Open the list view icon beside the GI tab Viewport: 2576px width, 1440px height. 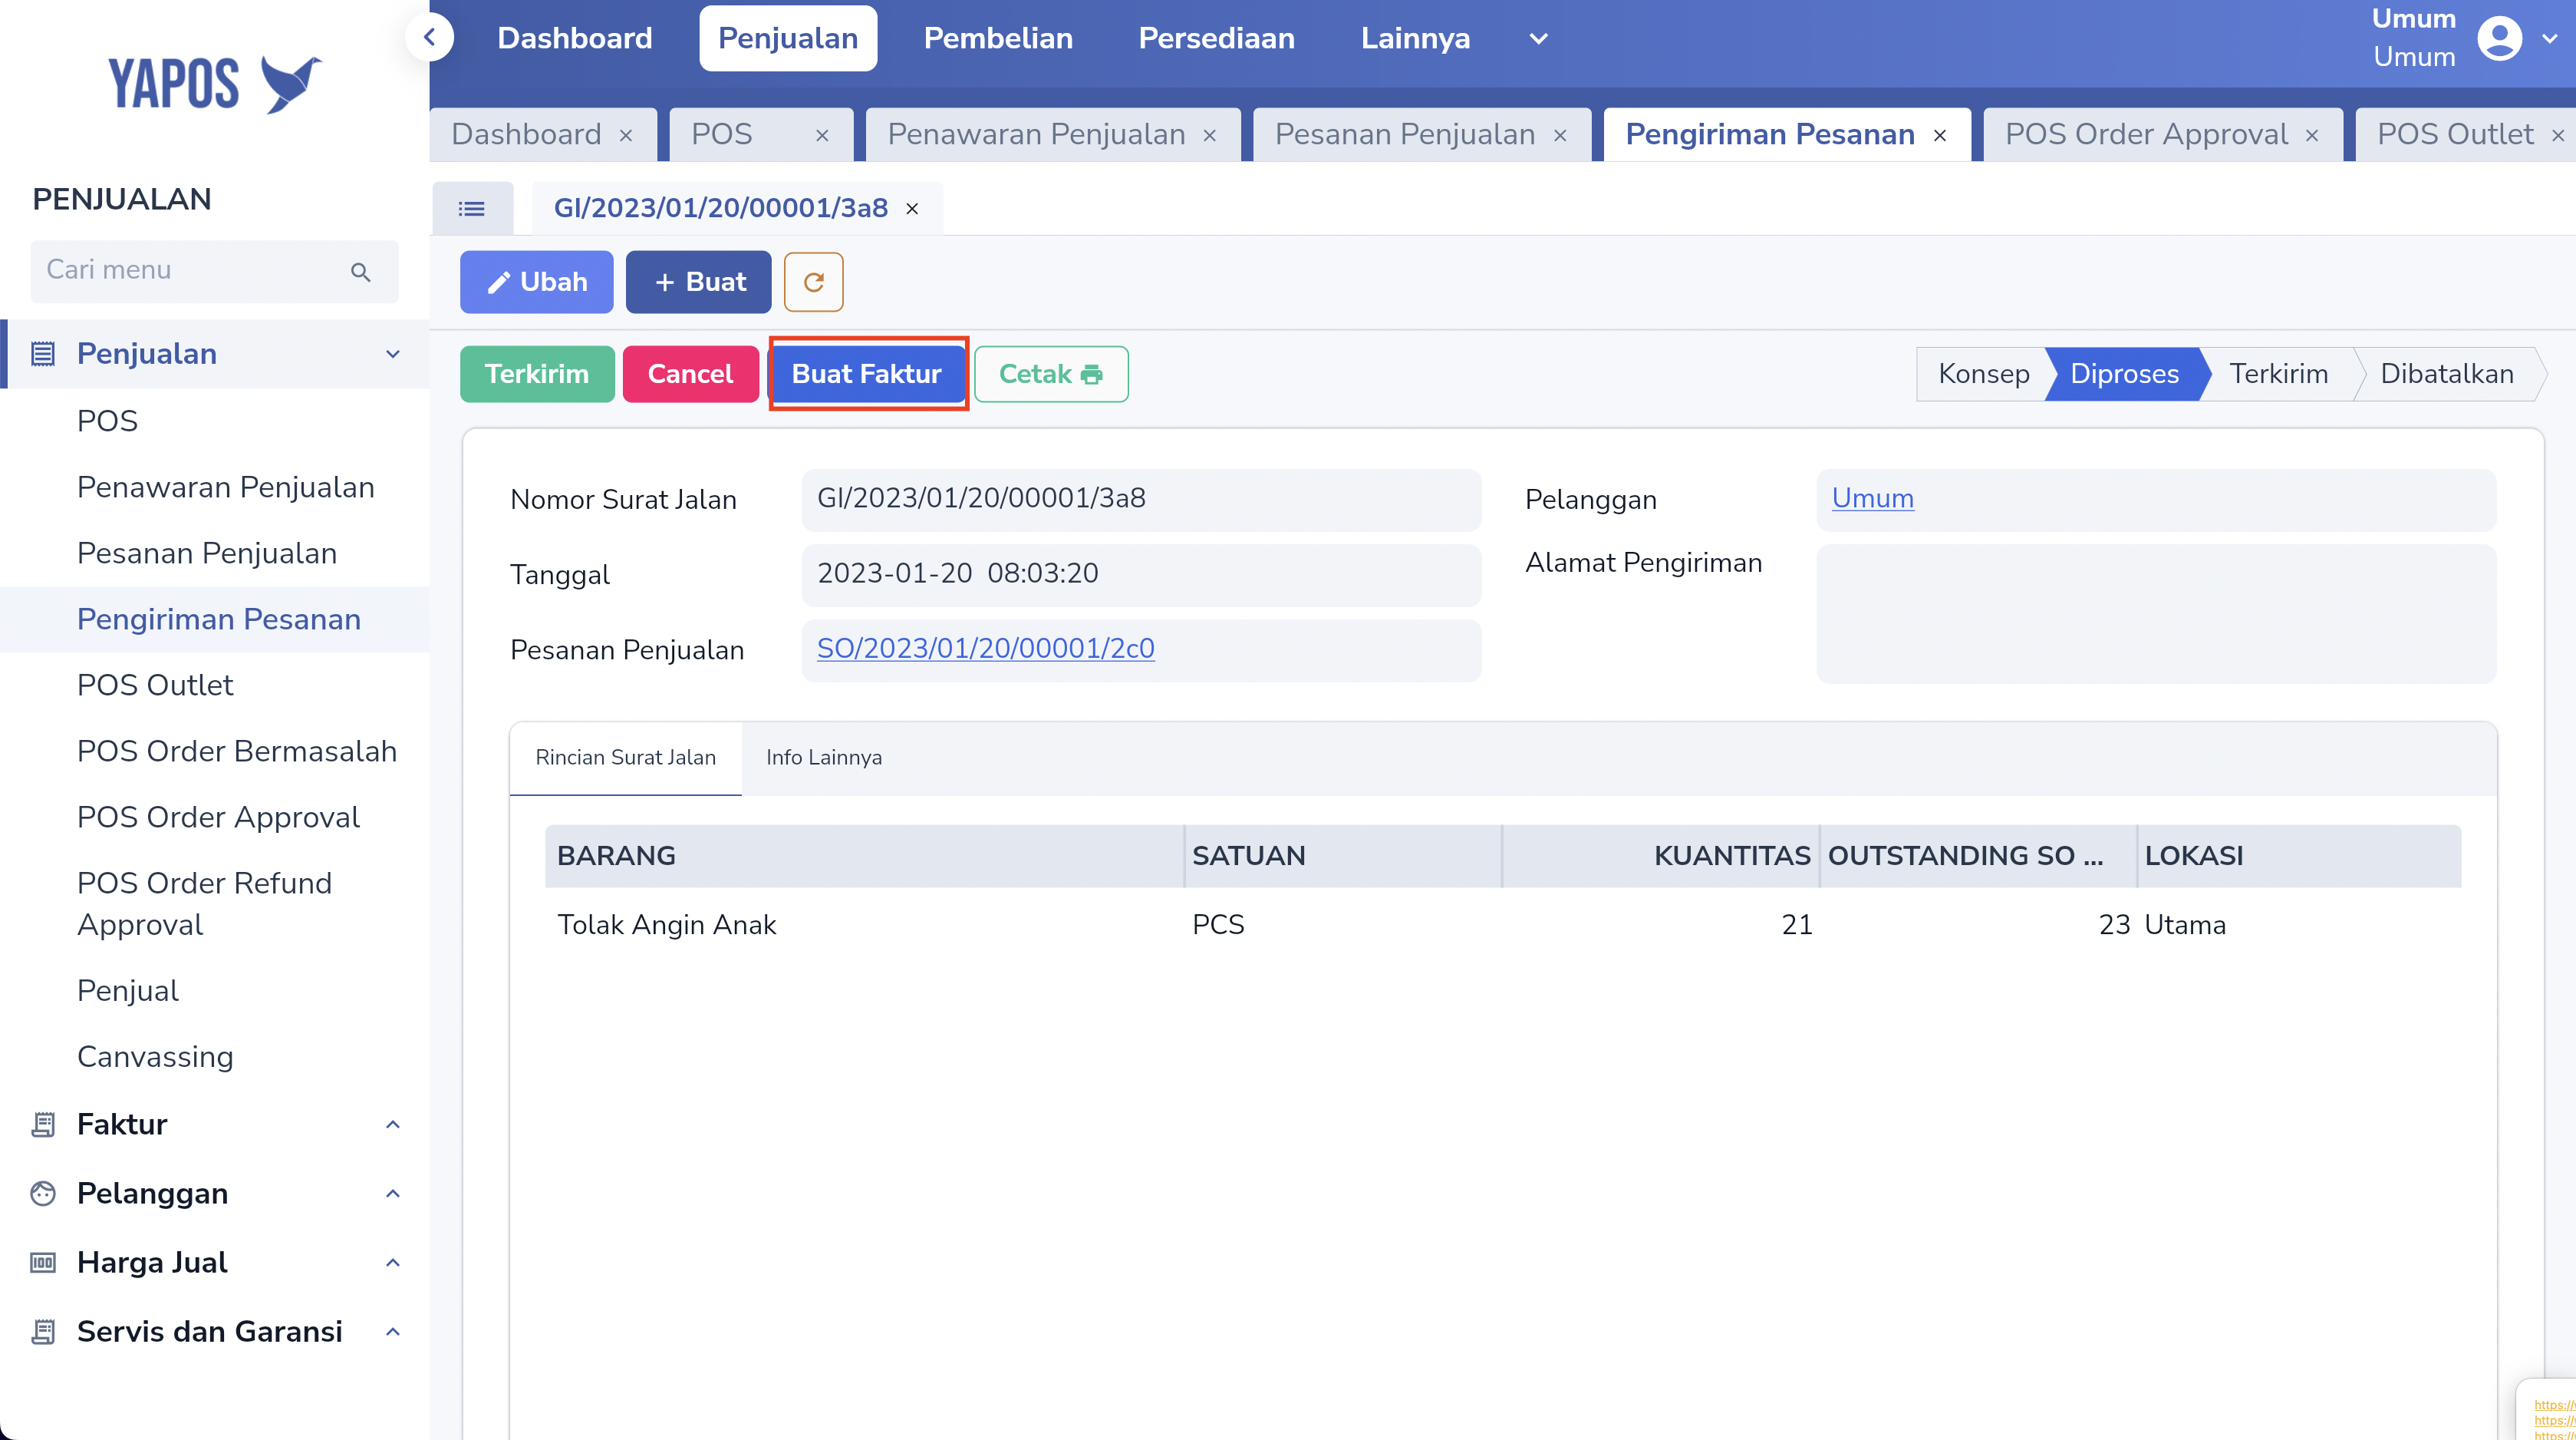(472, 208)
